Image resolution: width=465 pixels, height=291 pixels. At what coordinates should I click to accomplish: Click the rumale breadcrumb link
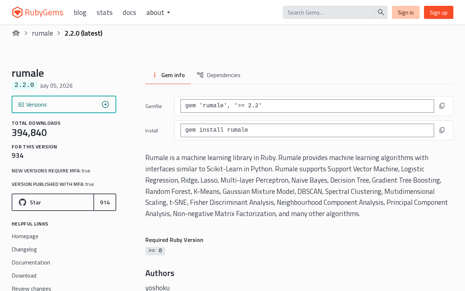[43, 33]
